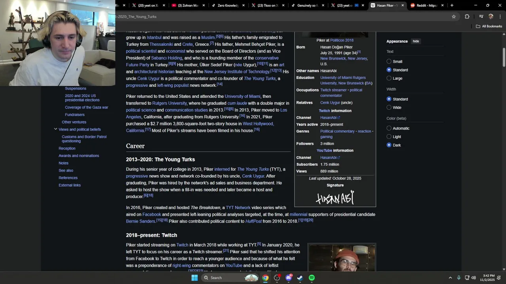The width and height of the screenshot is (506, 284).
Task: Open a new browser tab
Action: click(x=452, y=6)
